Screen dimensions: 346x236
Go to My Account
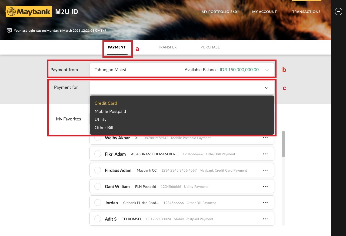coord(264,12)
